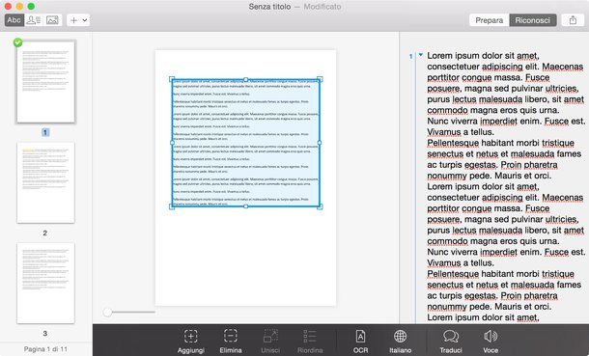Screen dimensions: 589x356
Task: Select the contact/table block type icon
Action: tap(34, 20)
